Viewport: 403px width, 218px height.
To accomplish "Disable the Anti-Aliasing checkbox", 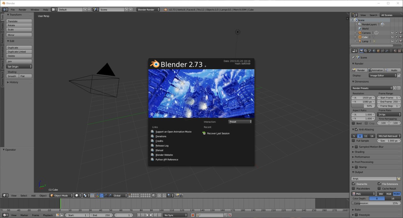I will 356,129.
